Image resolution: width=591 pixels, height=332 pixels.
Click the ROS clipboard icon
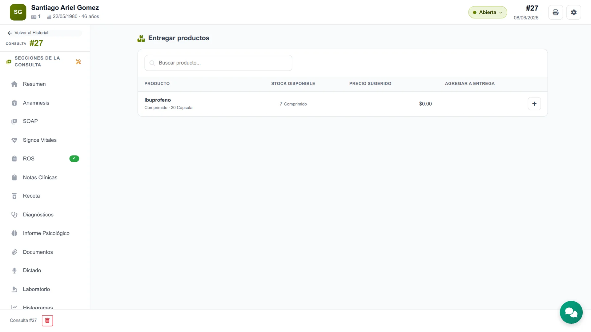(14, 159)
